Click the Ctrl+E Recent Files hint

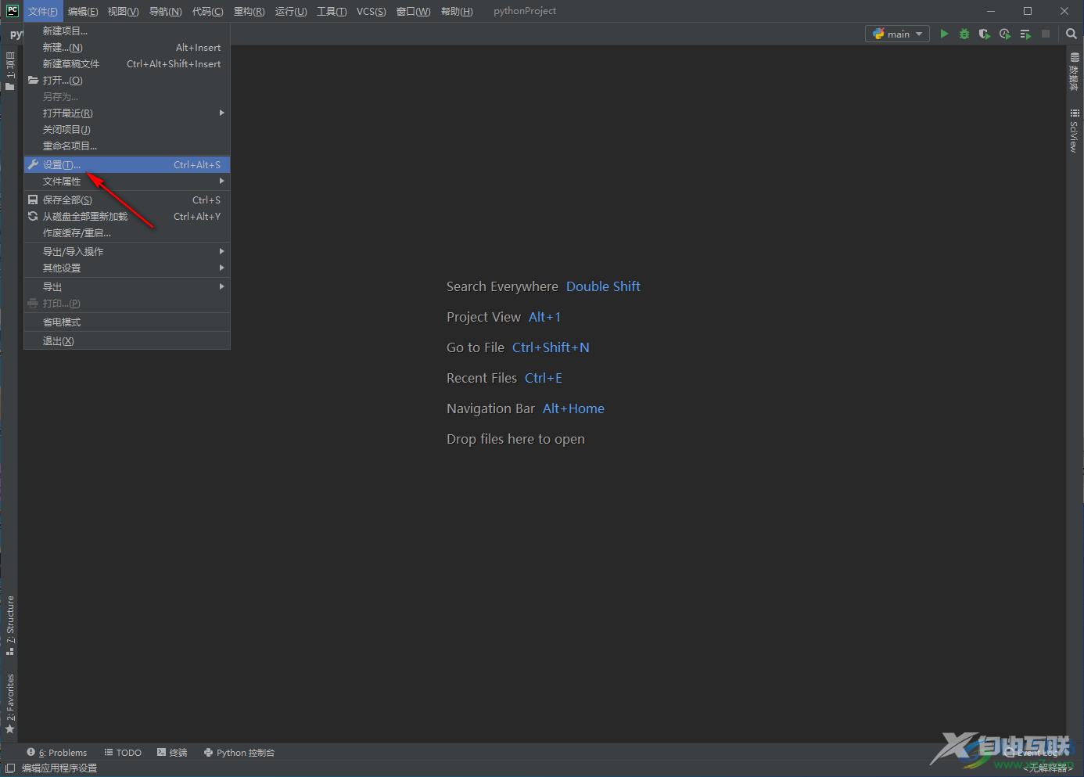tap(544, 378)
